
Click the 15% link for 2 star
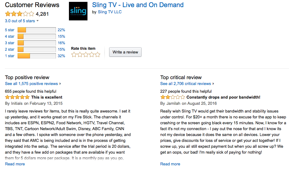pyautogui.click(x=62, y=49)
